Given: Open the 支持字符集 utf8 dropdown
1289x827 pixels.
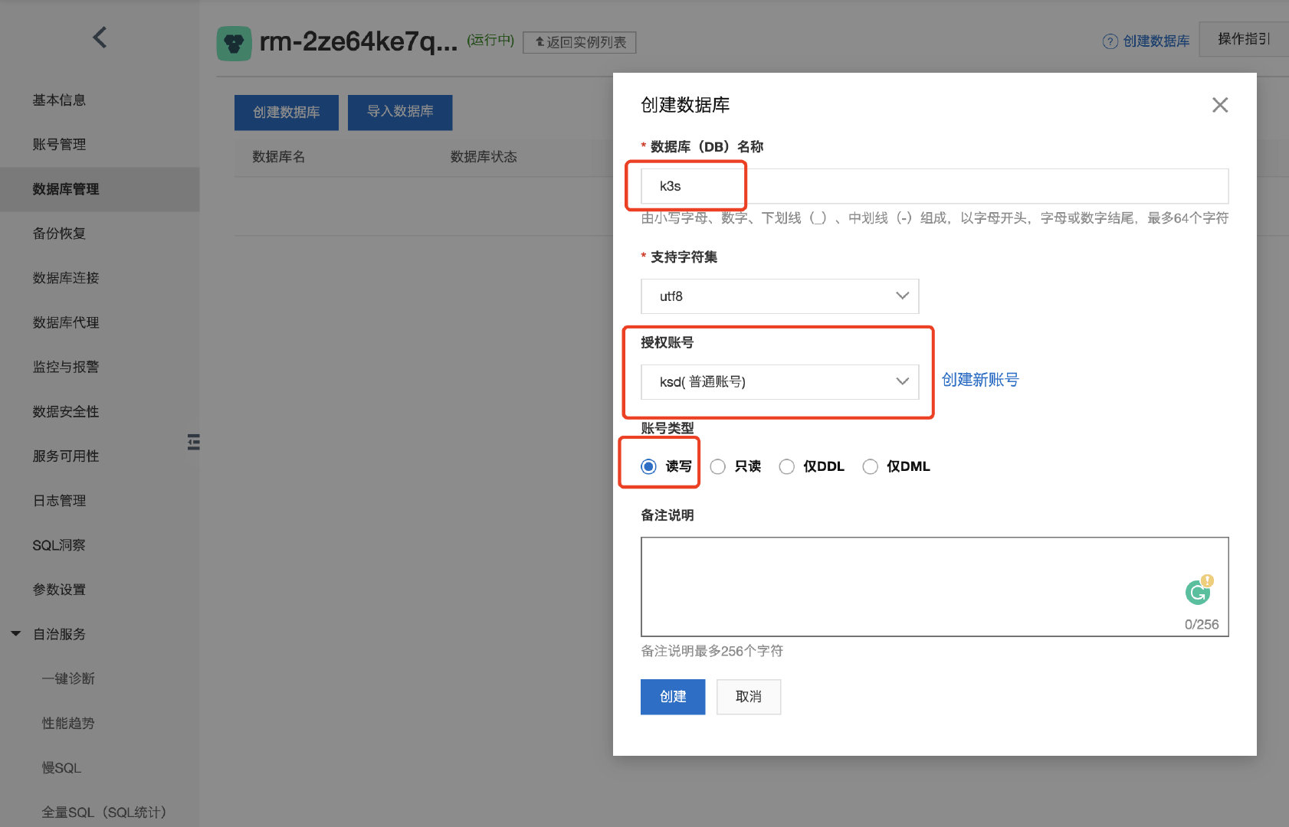Looking at the screenshot, I should click(x=779, y=296).
